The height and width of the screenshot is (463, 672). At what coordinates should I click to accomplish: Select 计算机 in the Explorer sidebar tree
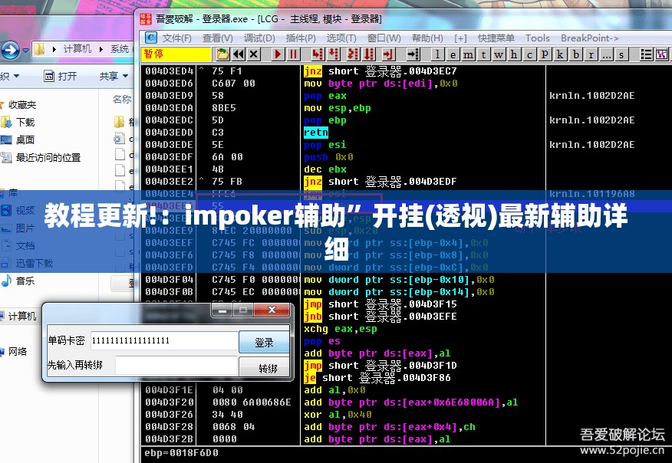22,316
